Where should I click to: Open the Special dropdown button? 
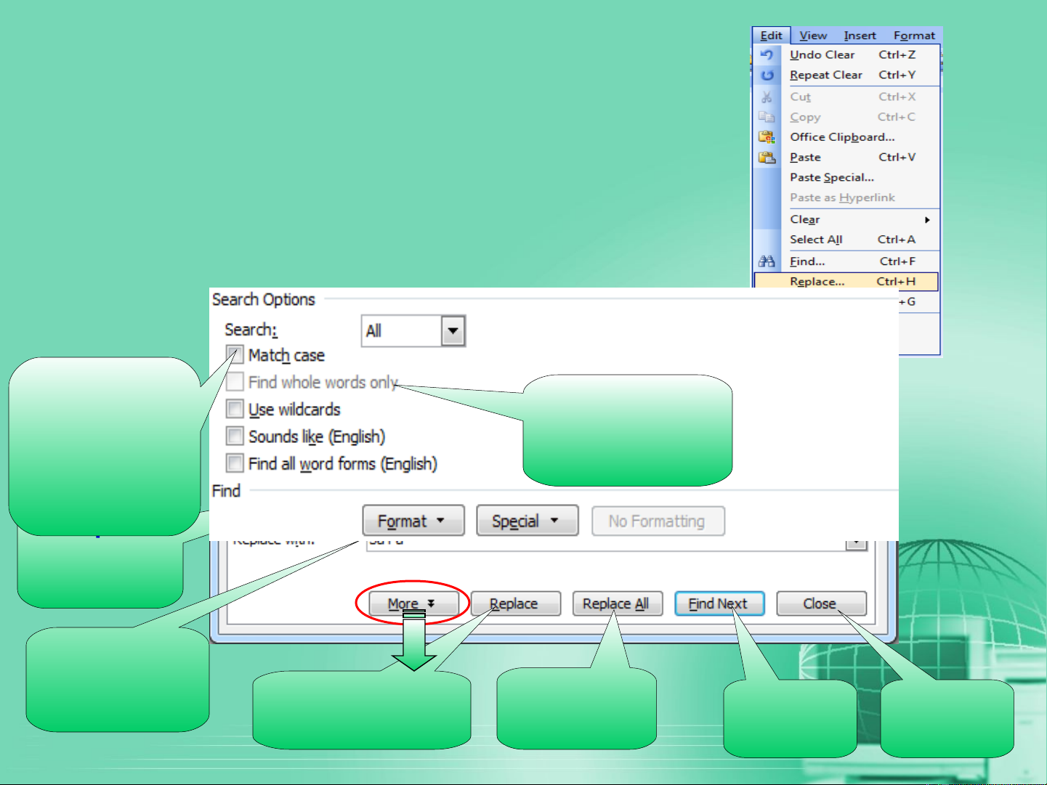(527, 521)
